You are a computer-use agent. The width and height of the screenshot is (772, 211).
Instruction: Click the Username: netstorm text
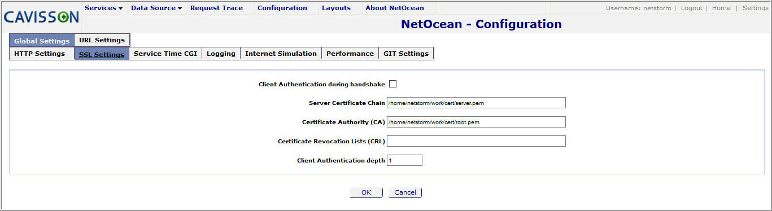pos(639,8)
